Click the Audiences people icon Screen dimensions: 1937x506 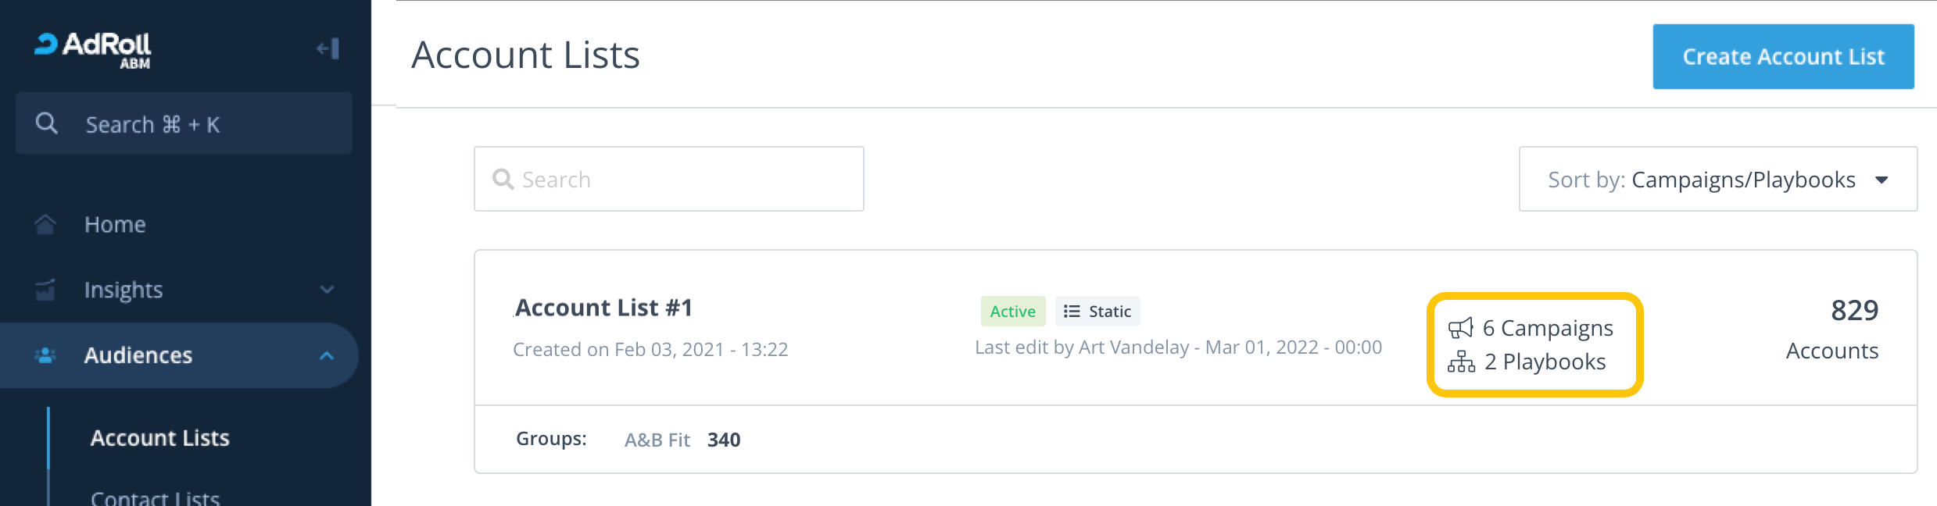pos(45,355)
